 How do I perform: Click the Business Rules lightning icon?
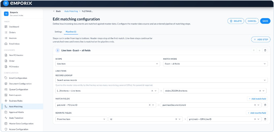click(x=6, y=101)
